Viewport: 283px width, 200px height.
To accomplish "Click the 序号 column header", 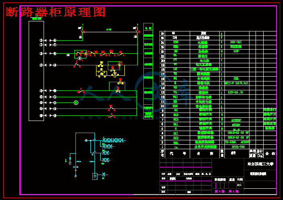I will tap(162, 153).
